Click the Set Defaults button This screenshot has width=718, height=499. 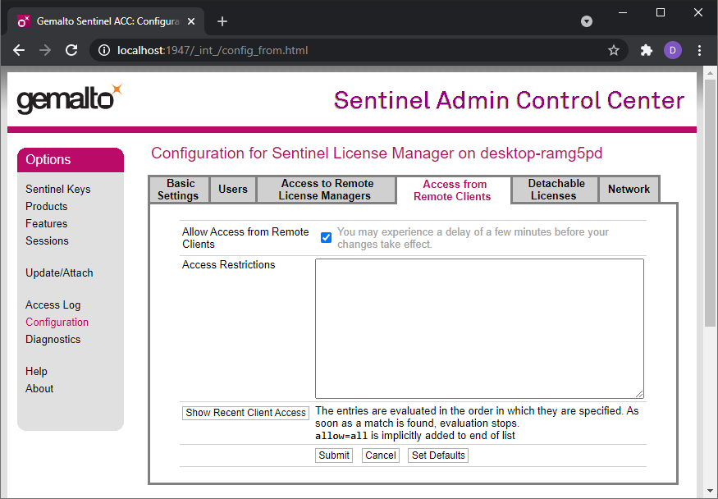point(437,455)
